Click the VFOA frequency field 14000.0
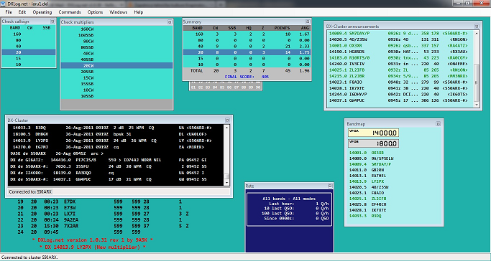The height and width of the screenshot is (261, 491). point(373,133)
